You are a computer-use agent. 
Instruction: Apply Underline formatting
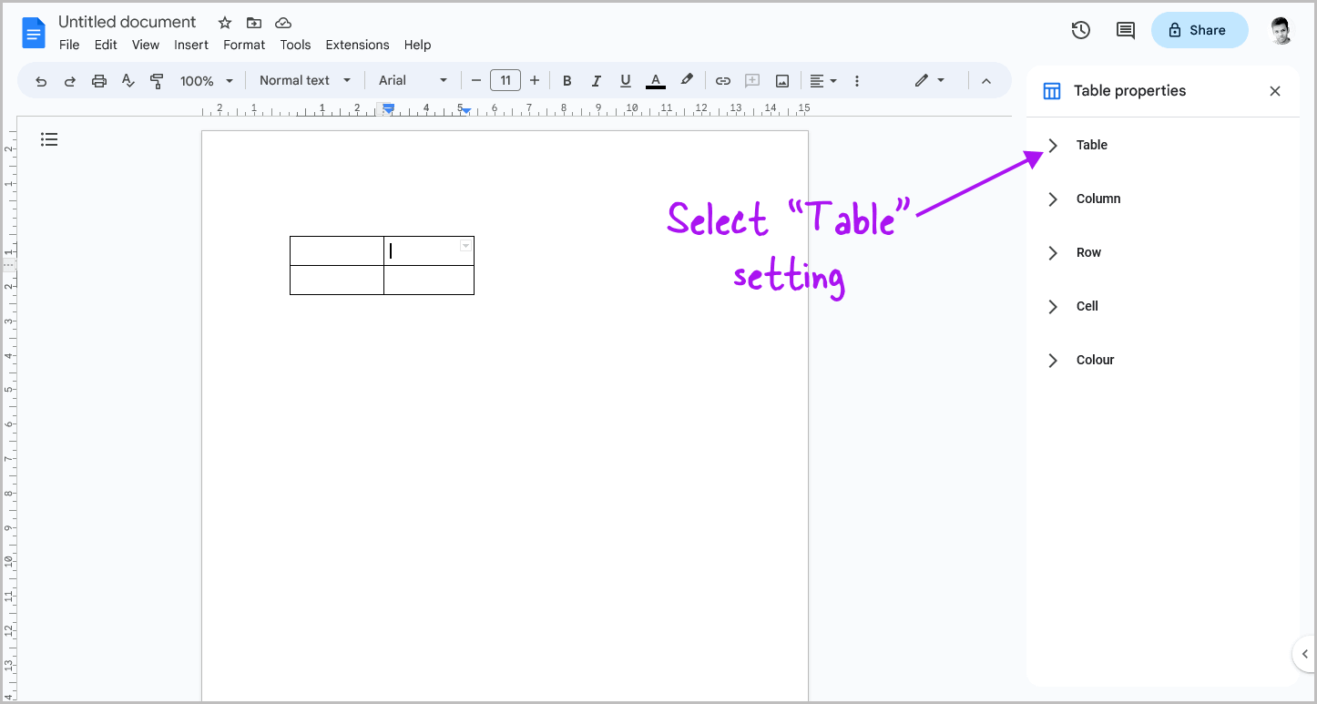625,81
